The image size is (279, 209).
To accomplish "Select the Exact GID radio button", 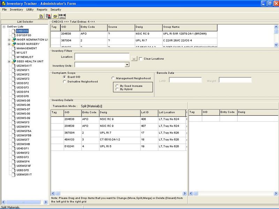I will pos(65,77).
